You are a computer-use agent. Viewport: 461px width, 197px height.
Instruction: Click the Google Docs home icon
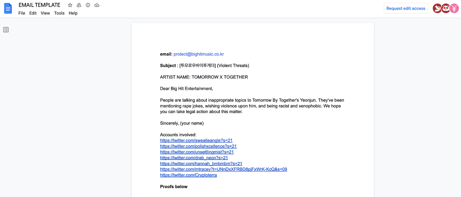(x=8, y=9)
